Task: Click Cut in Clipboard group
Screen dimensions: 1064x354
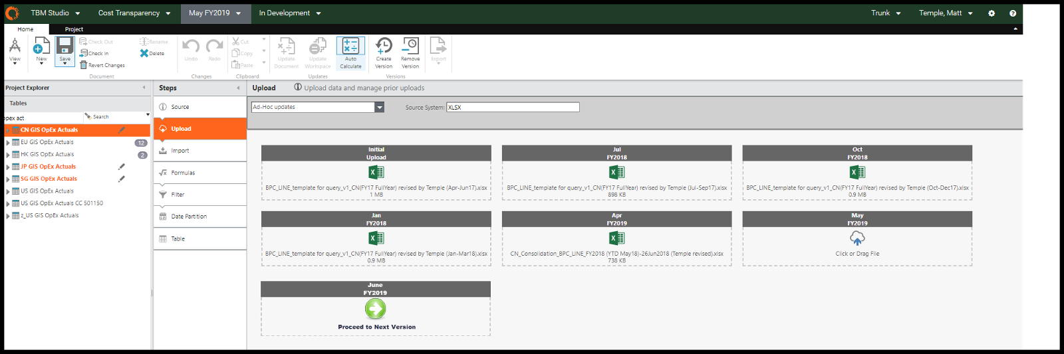Action: (x=241, y=41)
